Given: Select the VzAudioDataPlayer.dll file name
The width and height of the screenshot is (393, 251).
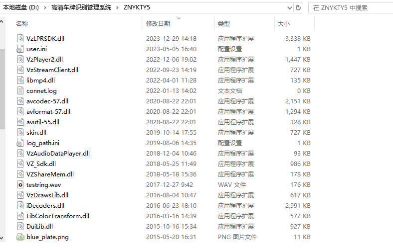Looking at the screenshot, I should click(x=58, y=154).
